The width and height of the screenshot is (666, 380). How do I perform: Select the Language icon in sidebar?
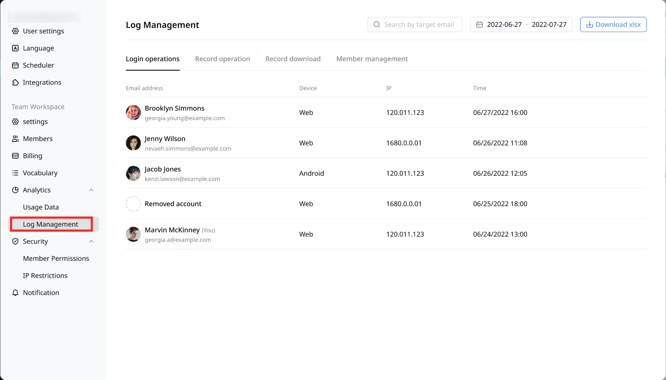click(15, 48)
